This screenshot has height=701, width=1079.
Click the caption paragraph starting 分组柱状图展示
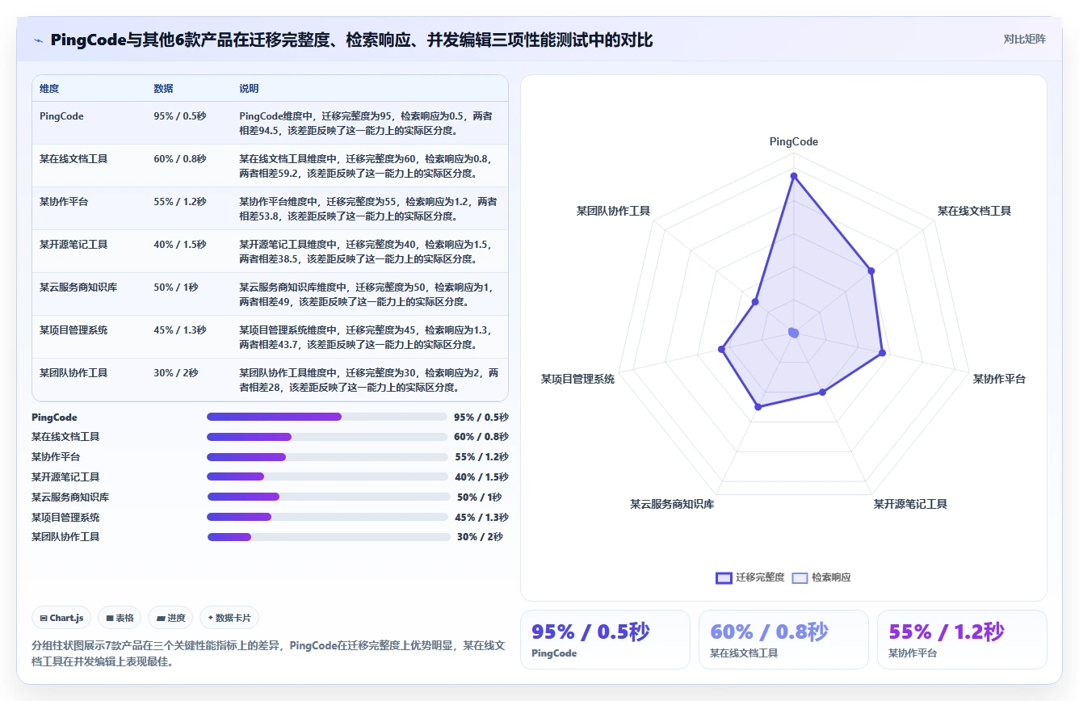[268, 653]
